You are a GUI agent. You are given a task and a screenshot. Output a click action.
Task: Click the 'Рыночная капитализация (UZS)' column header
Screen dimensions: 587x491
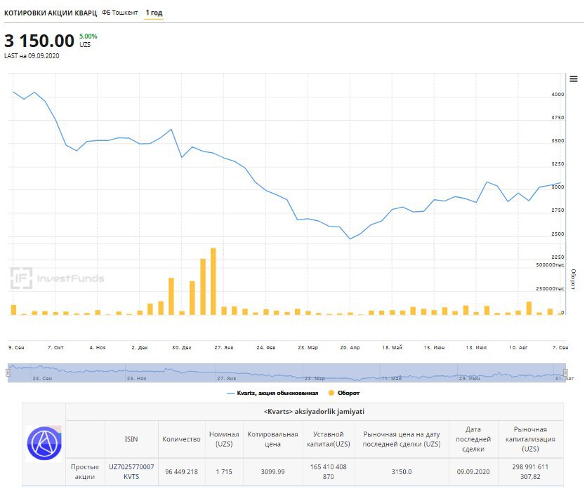click(x=530, y=439)
